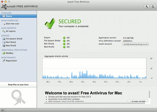This screenshot has height=112, width=157.
Task: Click the Start new scan magnifier icon
Action: click(4, 24)
